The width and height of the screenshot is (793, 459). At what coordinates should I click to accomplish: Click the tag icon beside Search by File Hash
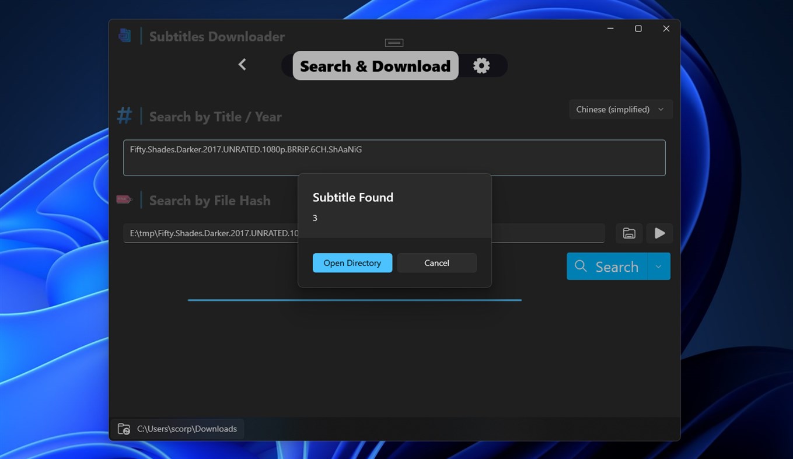click(x=124, y=199)
